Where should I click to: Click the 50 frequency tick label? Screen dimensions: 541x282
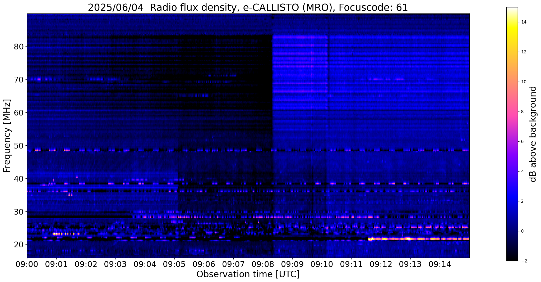19,146
